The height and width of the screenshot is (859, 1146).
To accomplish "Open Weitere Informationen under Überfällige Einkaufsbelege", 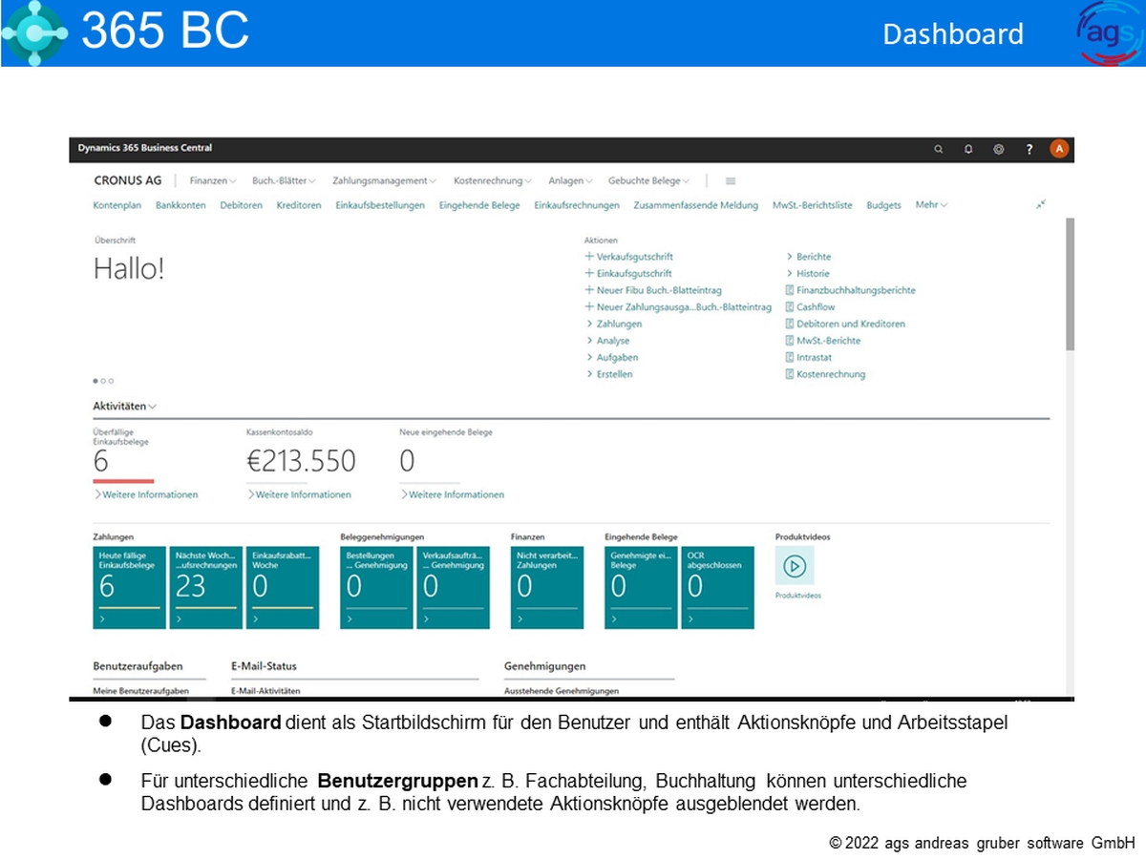I will [x=146, y=494].
